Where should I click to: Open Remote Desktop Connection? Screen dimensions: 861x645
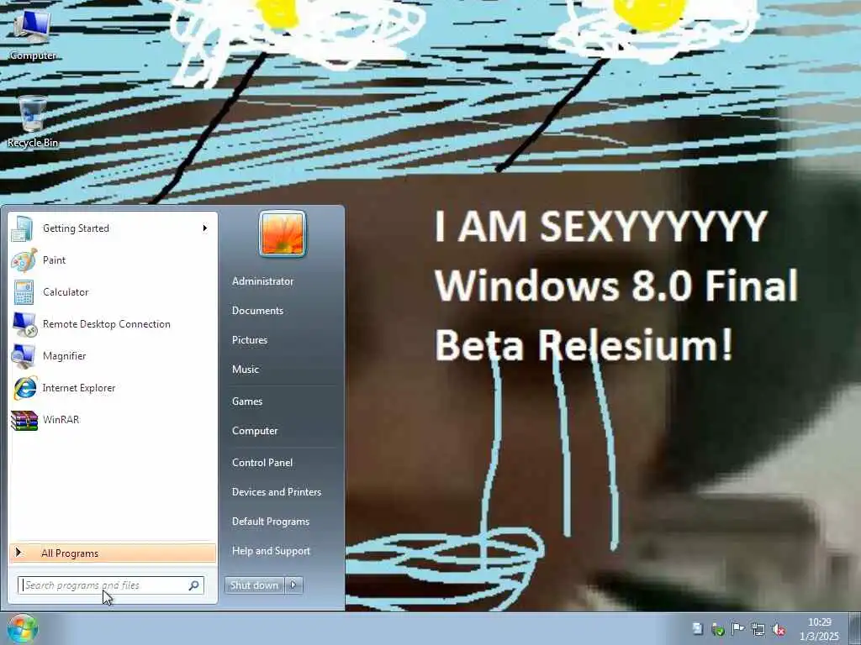[113, 324]
